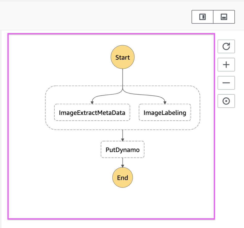The height and width of the screenshot is (228, 244).
Task: Click the yellow Start circle
Action: [123, 57]
